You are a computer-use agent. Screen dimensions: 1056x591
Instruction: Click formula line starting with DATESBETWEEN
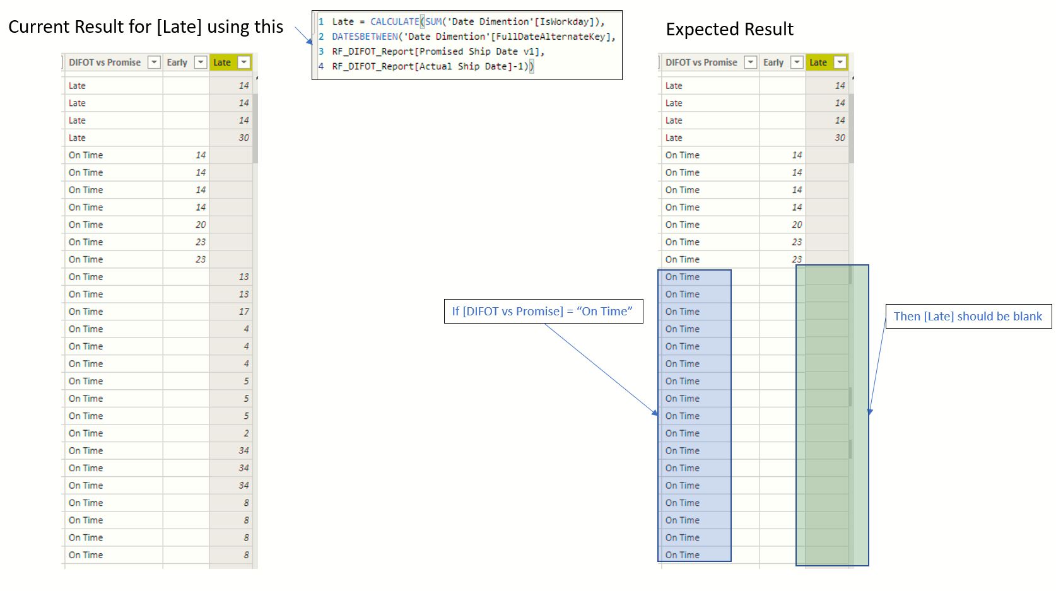tap(474, 37)
